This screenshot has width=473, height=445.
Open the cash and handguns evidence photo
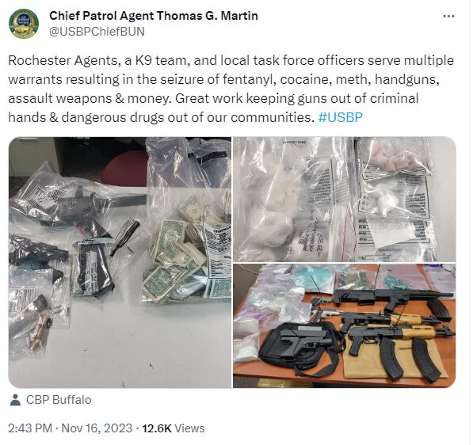(x=120, y=262)
